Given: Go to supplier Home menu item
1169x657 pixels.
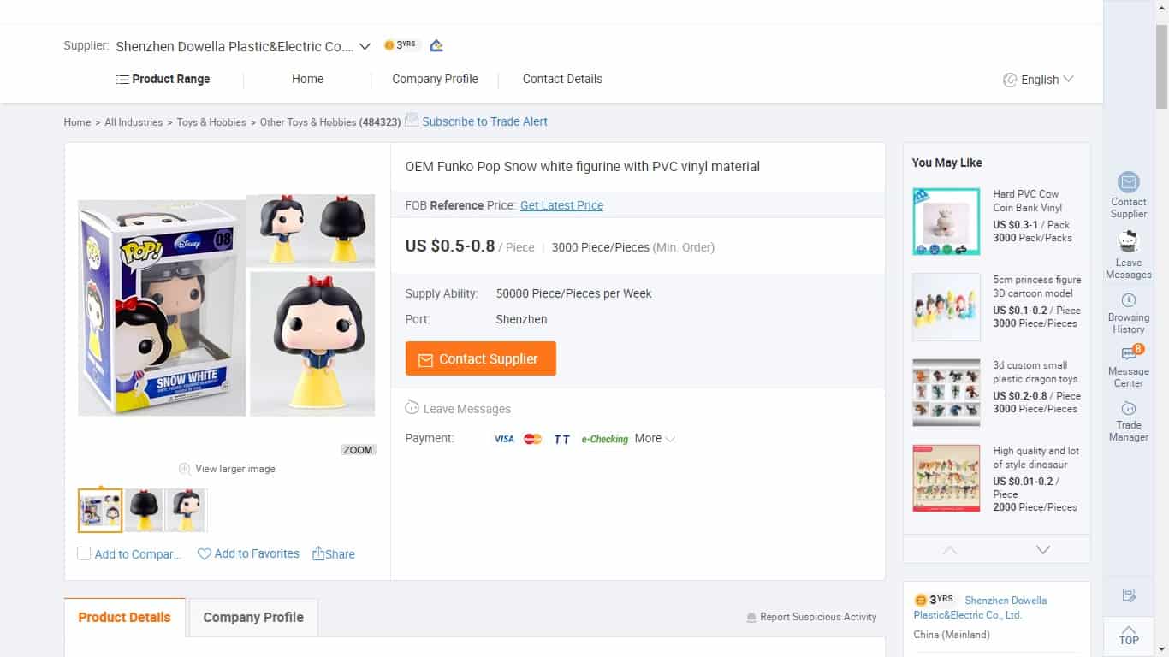Looking at the screenshot, I should [x=307, y=79].
